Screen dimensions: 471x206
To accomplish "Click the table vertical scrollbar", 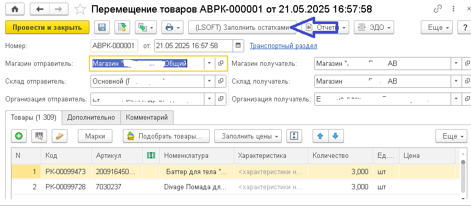I will 463,177.
